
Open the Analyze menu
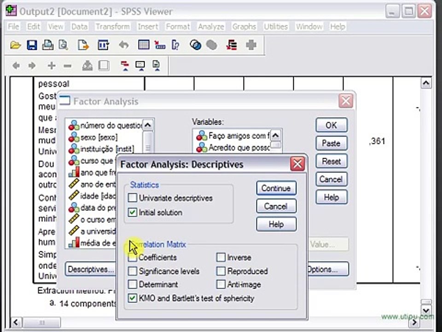pos(211,27)
